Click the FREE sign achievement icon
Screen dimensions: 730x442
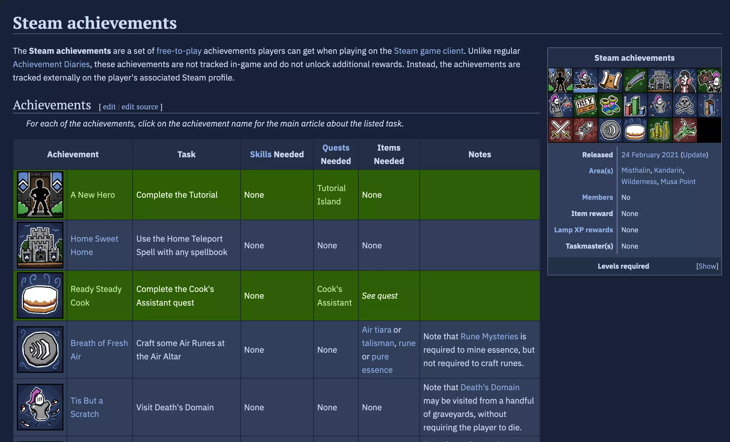point(585,106)
